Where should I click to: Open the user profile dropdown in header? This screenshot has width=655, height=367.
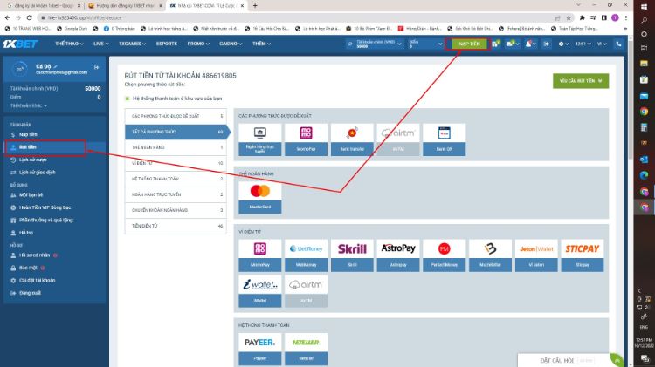tap(530, 44)
